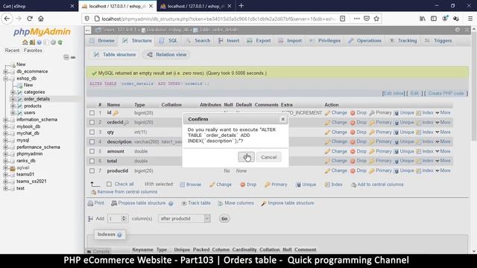477x268 pixels.
Task: Expand the db_ecommerce database node
Action: (x=5, y=71)
